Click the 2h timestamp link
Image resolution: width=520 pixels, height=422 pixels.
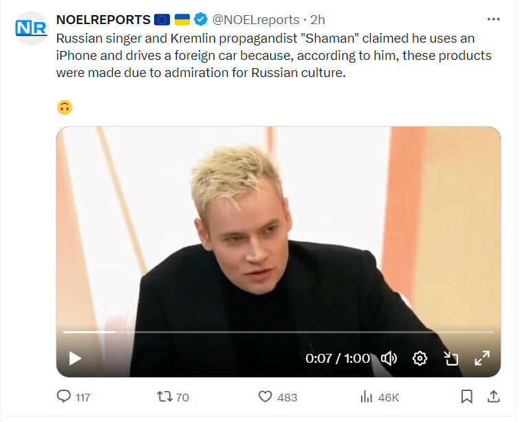click(x=318, y=19)
